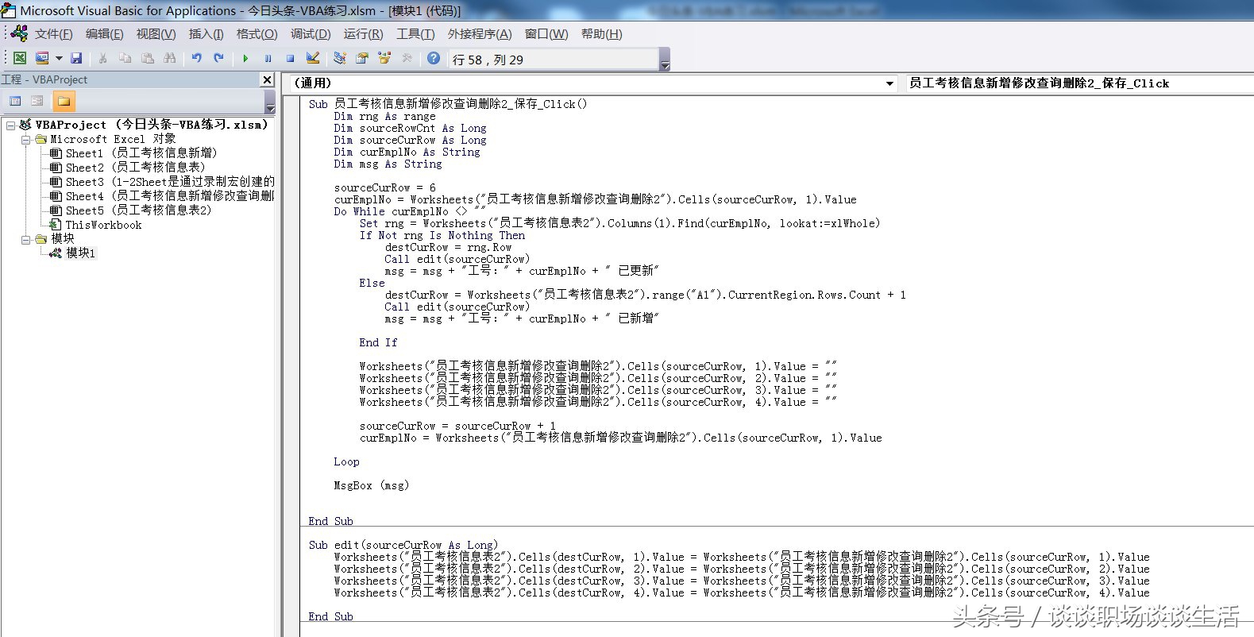The image size is (1254, 637).
Task: Click the blue Help question mark icon
Action: 433,58
